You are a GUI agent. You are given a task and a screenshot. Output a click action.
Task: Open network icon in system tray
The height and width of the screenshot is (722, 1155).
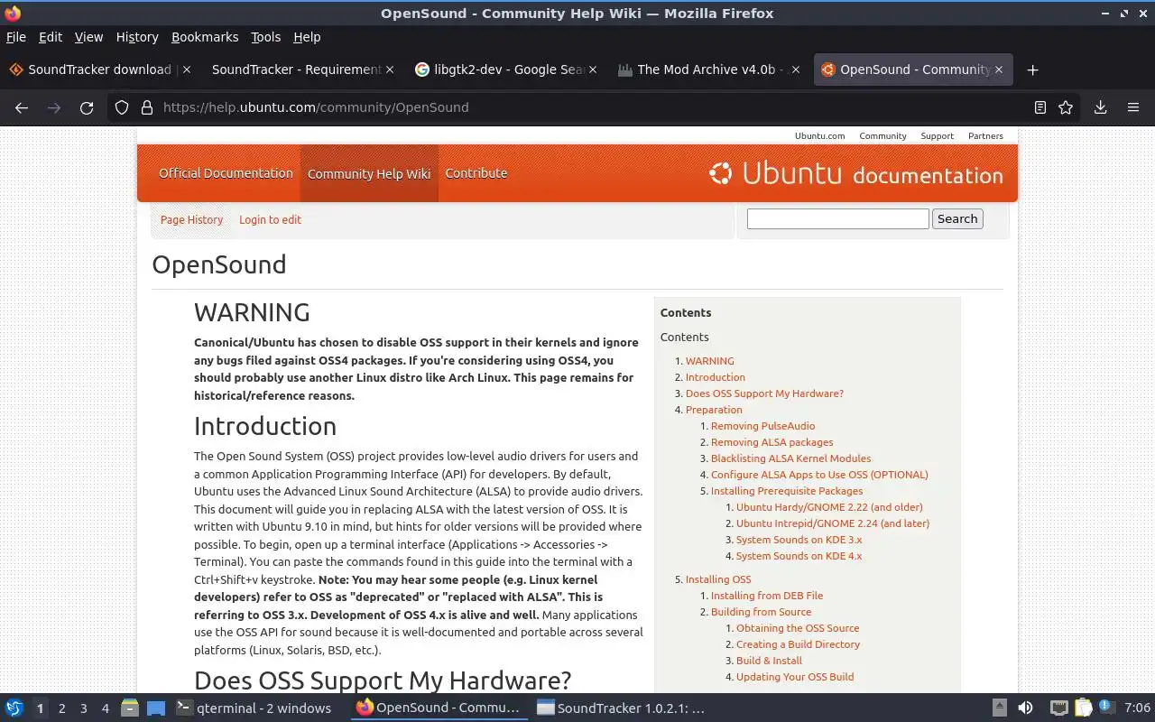[x=1058, y=708]
